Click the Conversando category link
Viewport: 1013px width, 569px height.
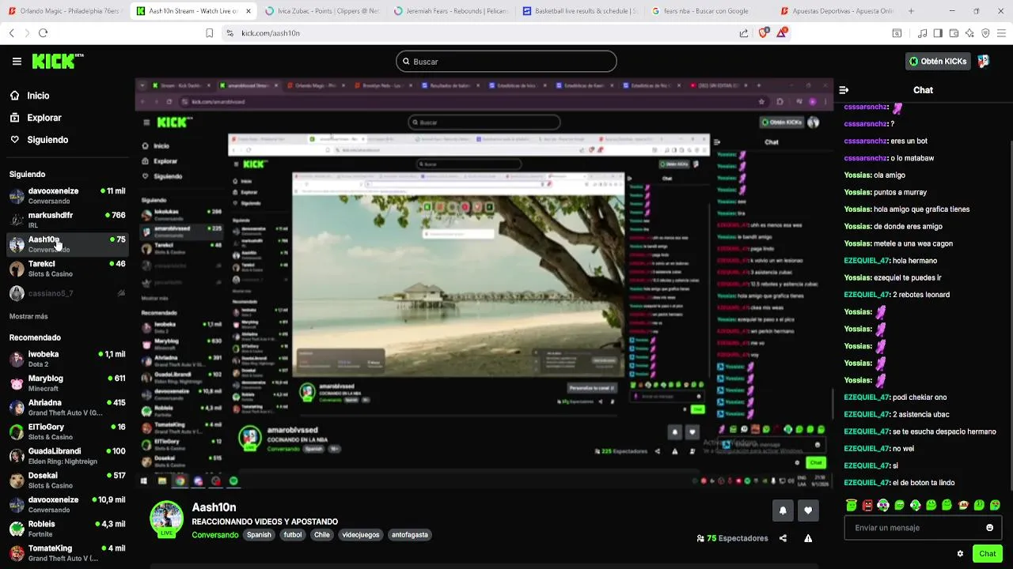[x=214, y=535]
